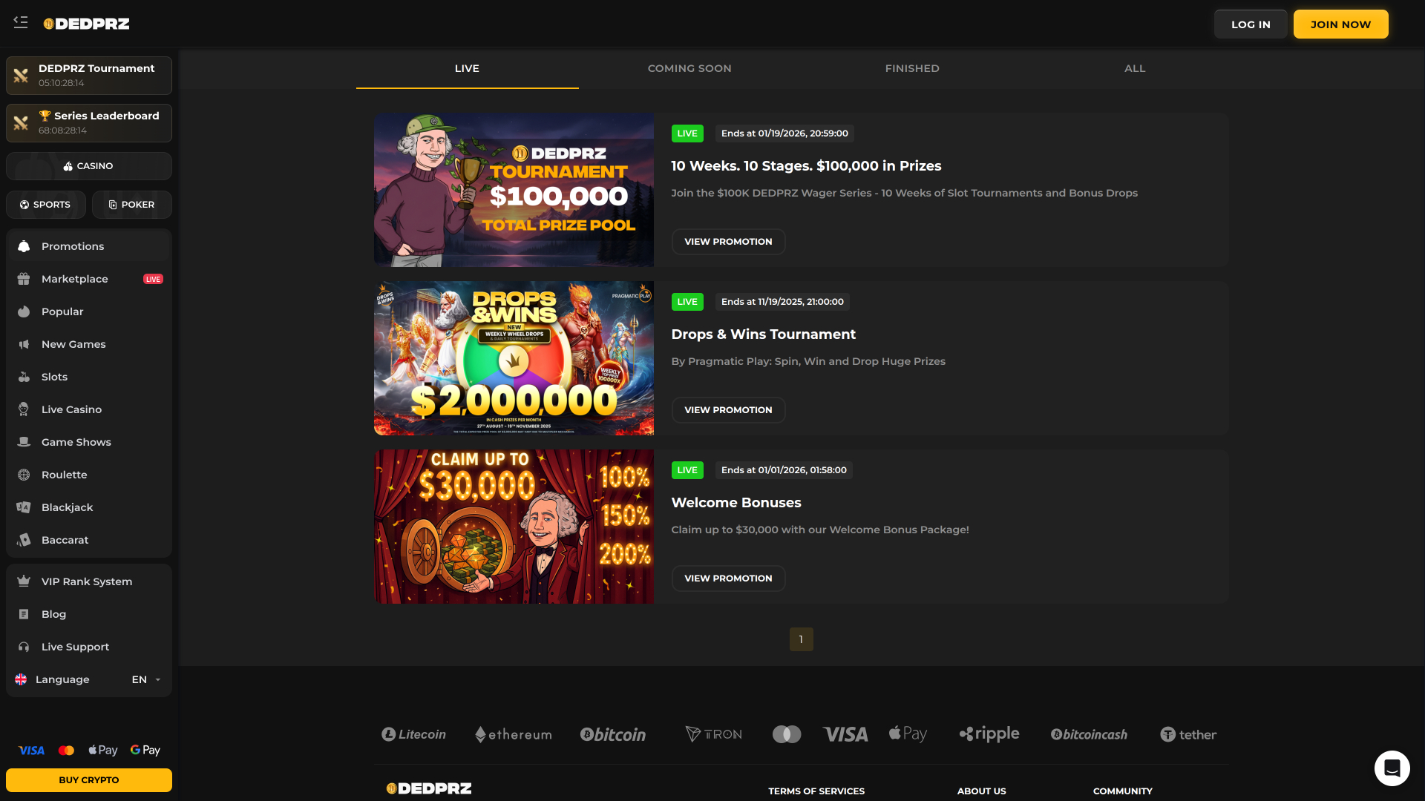1425x801 pixels.
Task: Open the VIP Rank System page
Action: click(86, 581)
